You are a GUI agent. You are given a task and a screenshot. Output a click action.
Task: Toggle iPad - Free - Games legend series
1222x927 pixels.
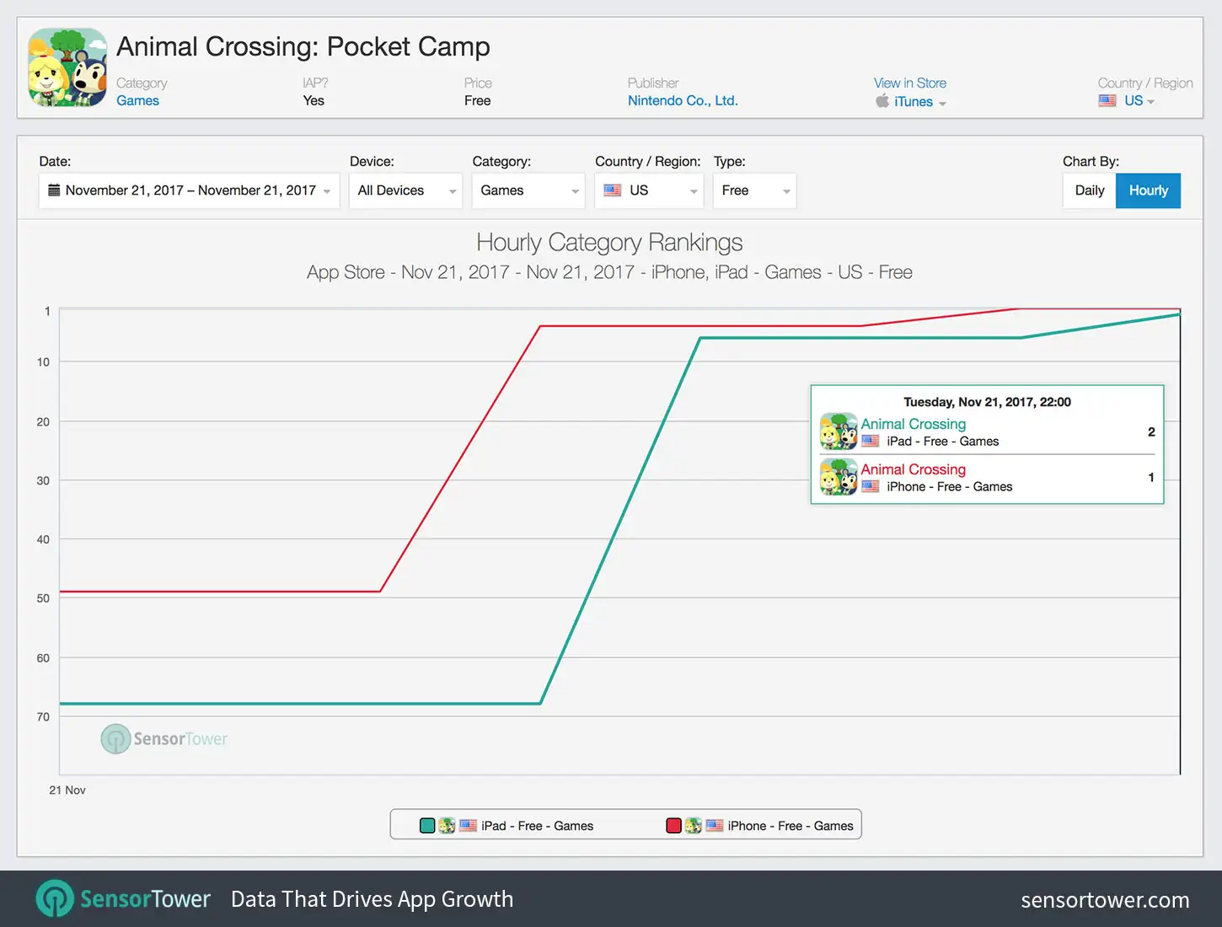(506, 826)
